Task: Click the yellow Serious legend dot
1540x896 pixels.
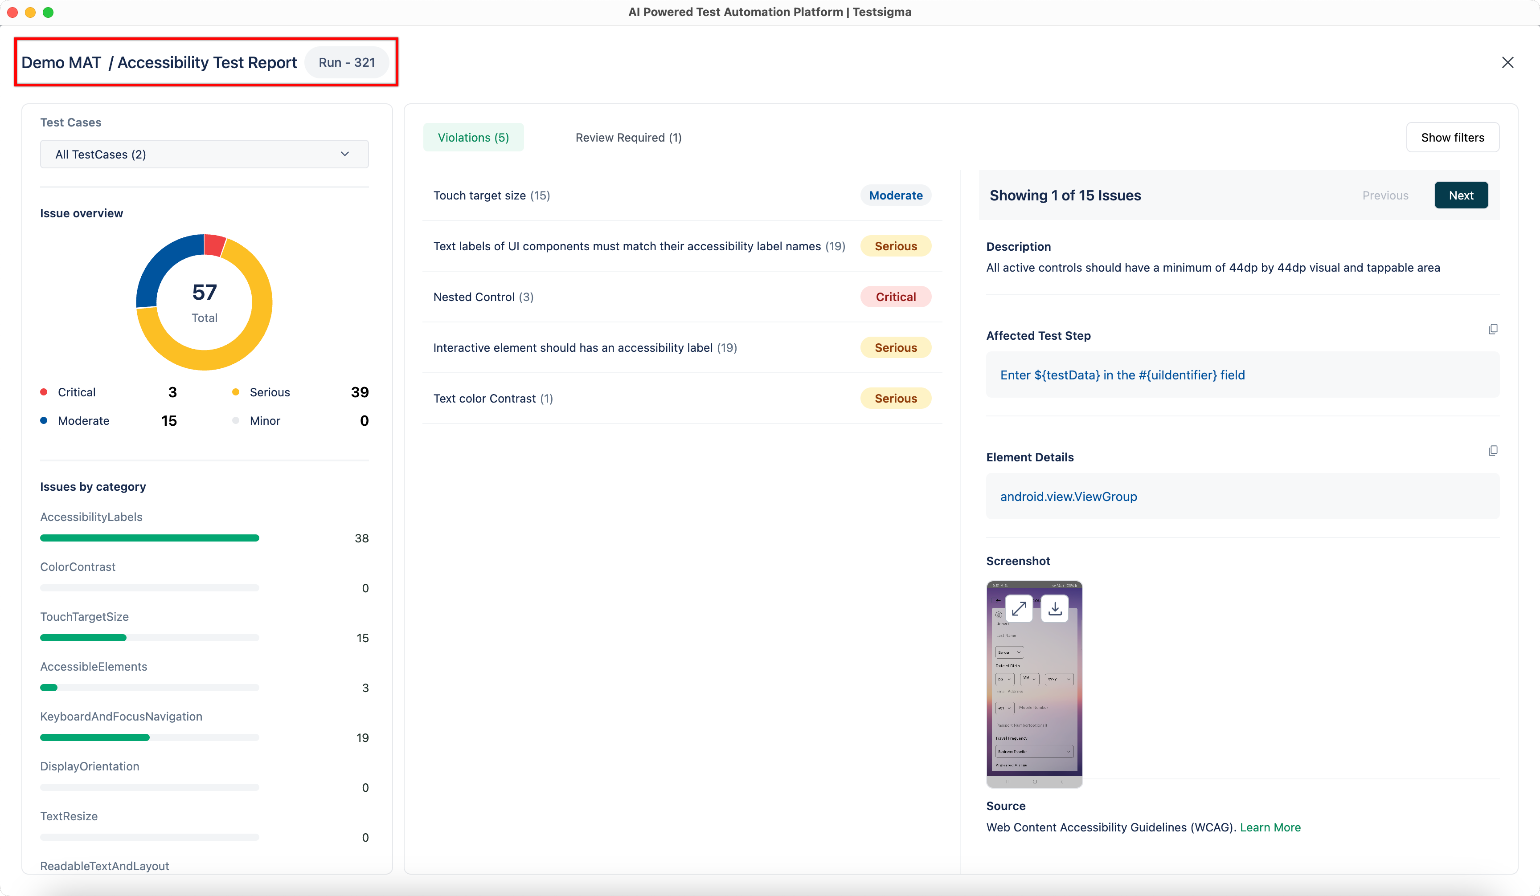Action: pyautogui.click(x=236, y=392)
